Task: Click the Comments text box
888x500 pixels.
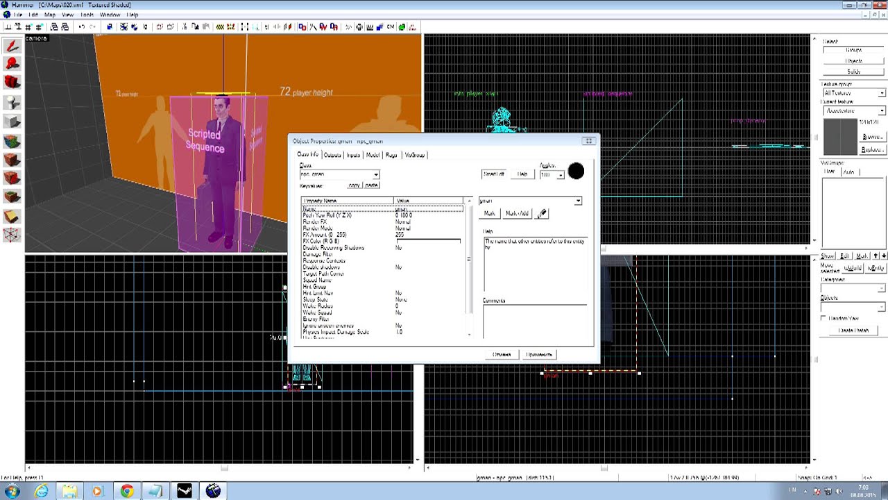Action: point(534,322)
